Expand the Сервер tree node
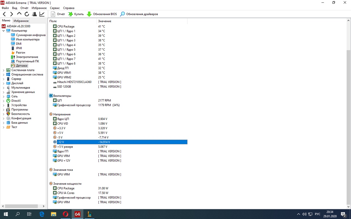 tap(4, 79)
